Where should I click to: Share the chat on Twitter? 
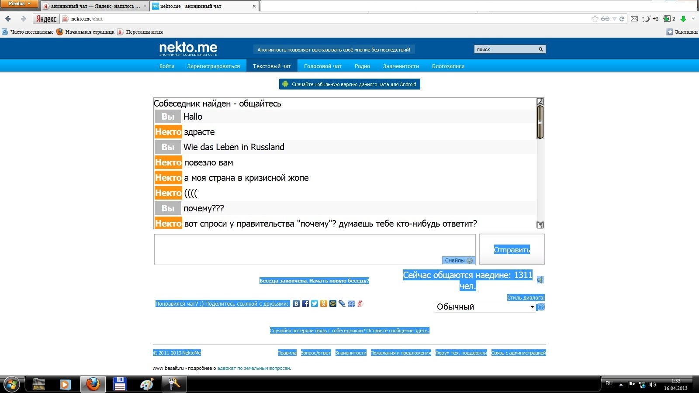(315, 303)
